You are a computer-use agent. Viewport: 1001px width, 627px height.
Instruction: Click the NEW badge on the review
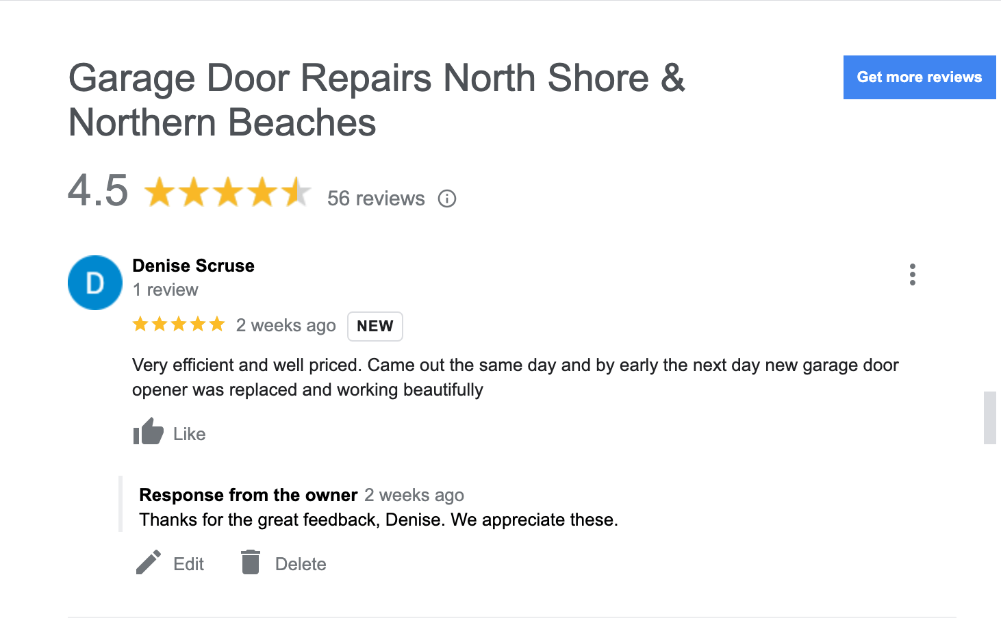[x=375, y=326]
